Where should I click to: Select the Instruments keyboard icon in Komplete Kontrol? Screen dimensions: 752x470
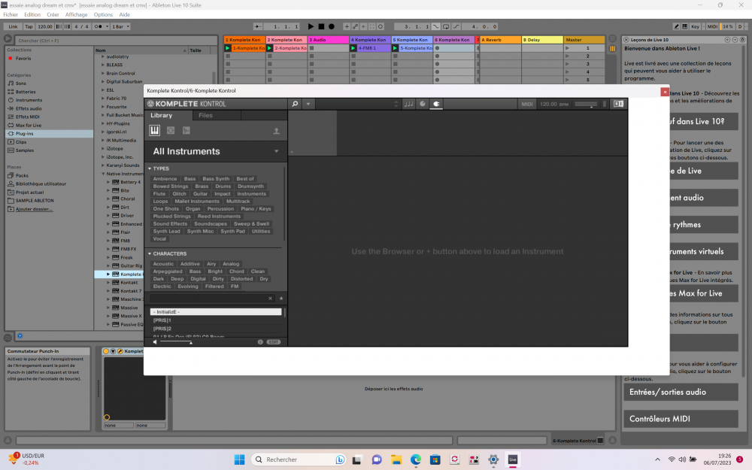[154, 130]
